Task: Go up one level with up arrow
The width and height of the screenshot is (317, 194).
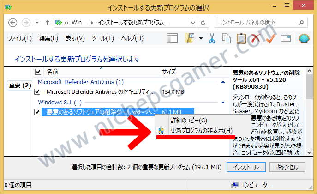Action: click(x=48, y=23)
